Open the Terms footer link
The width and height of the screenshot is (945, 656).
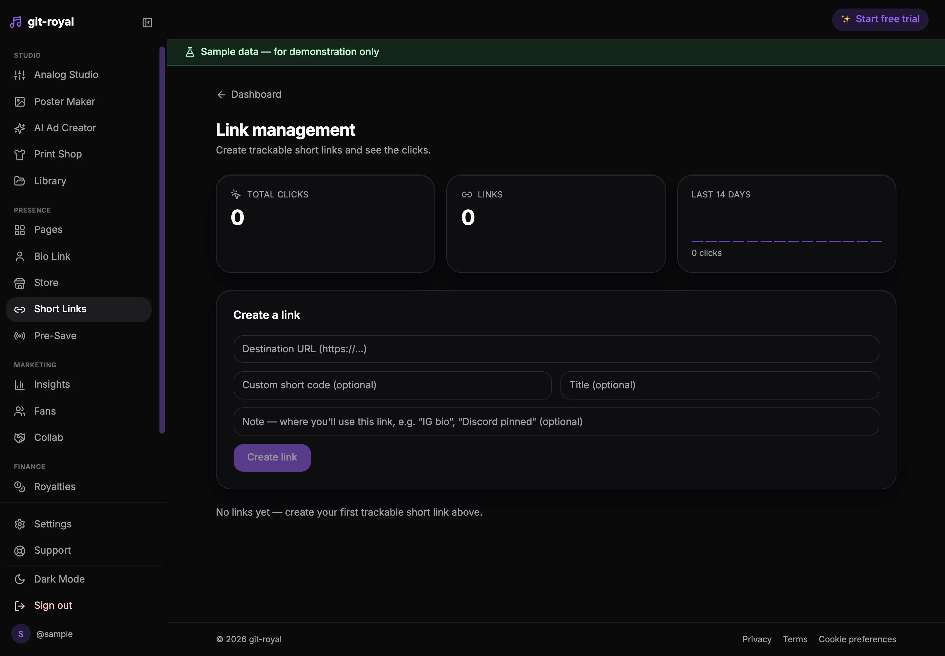tap(795, 639)
